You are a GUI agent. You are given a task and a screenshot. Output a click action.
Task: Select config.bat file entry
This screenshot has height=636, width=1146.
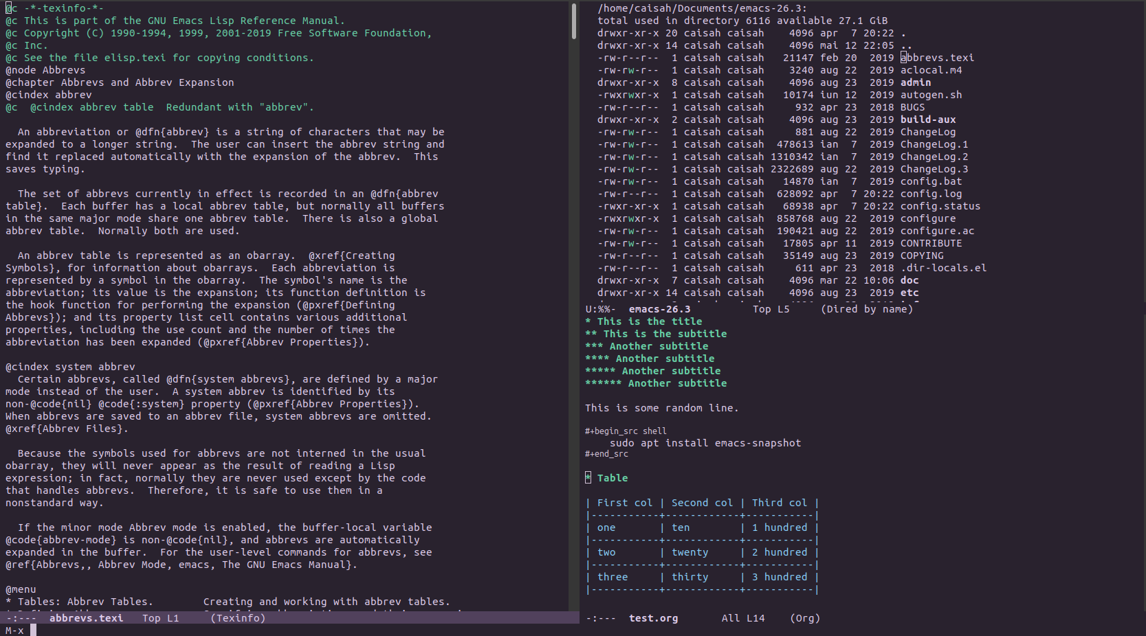[931, 181]
